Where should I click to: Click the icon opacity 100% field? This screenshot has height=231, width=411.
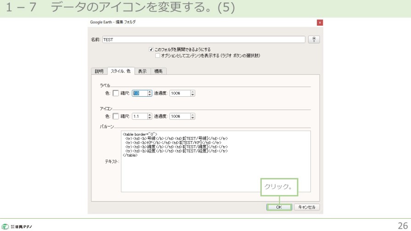[x=179, y=116]
